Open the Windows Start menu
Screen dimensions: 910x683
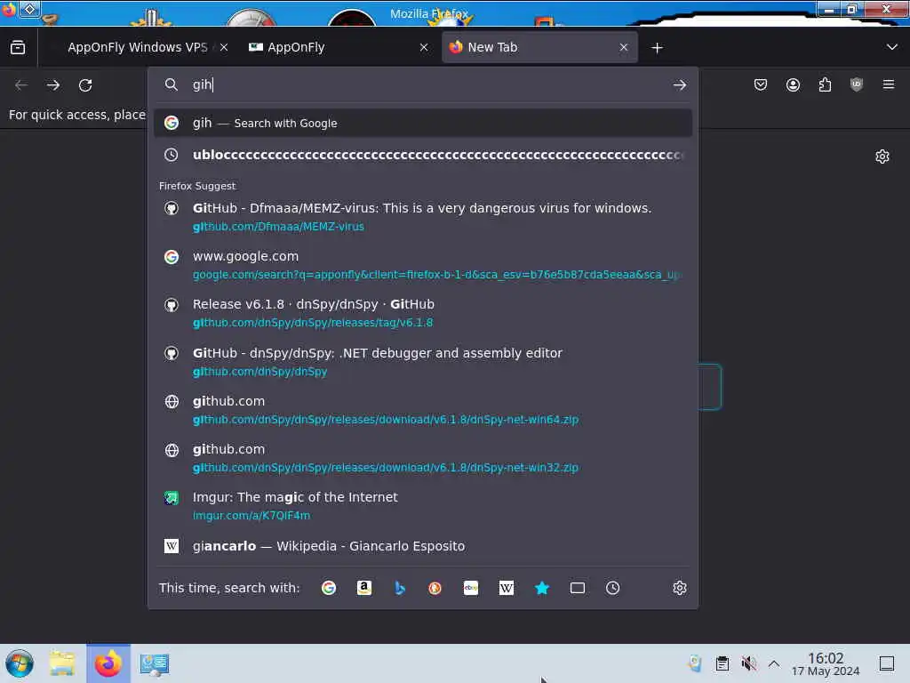(x=20, y=663)
